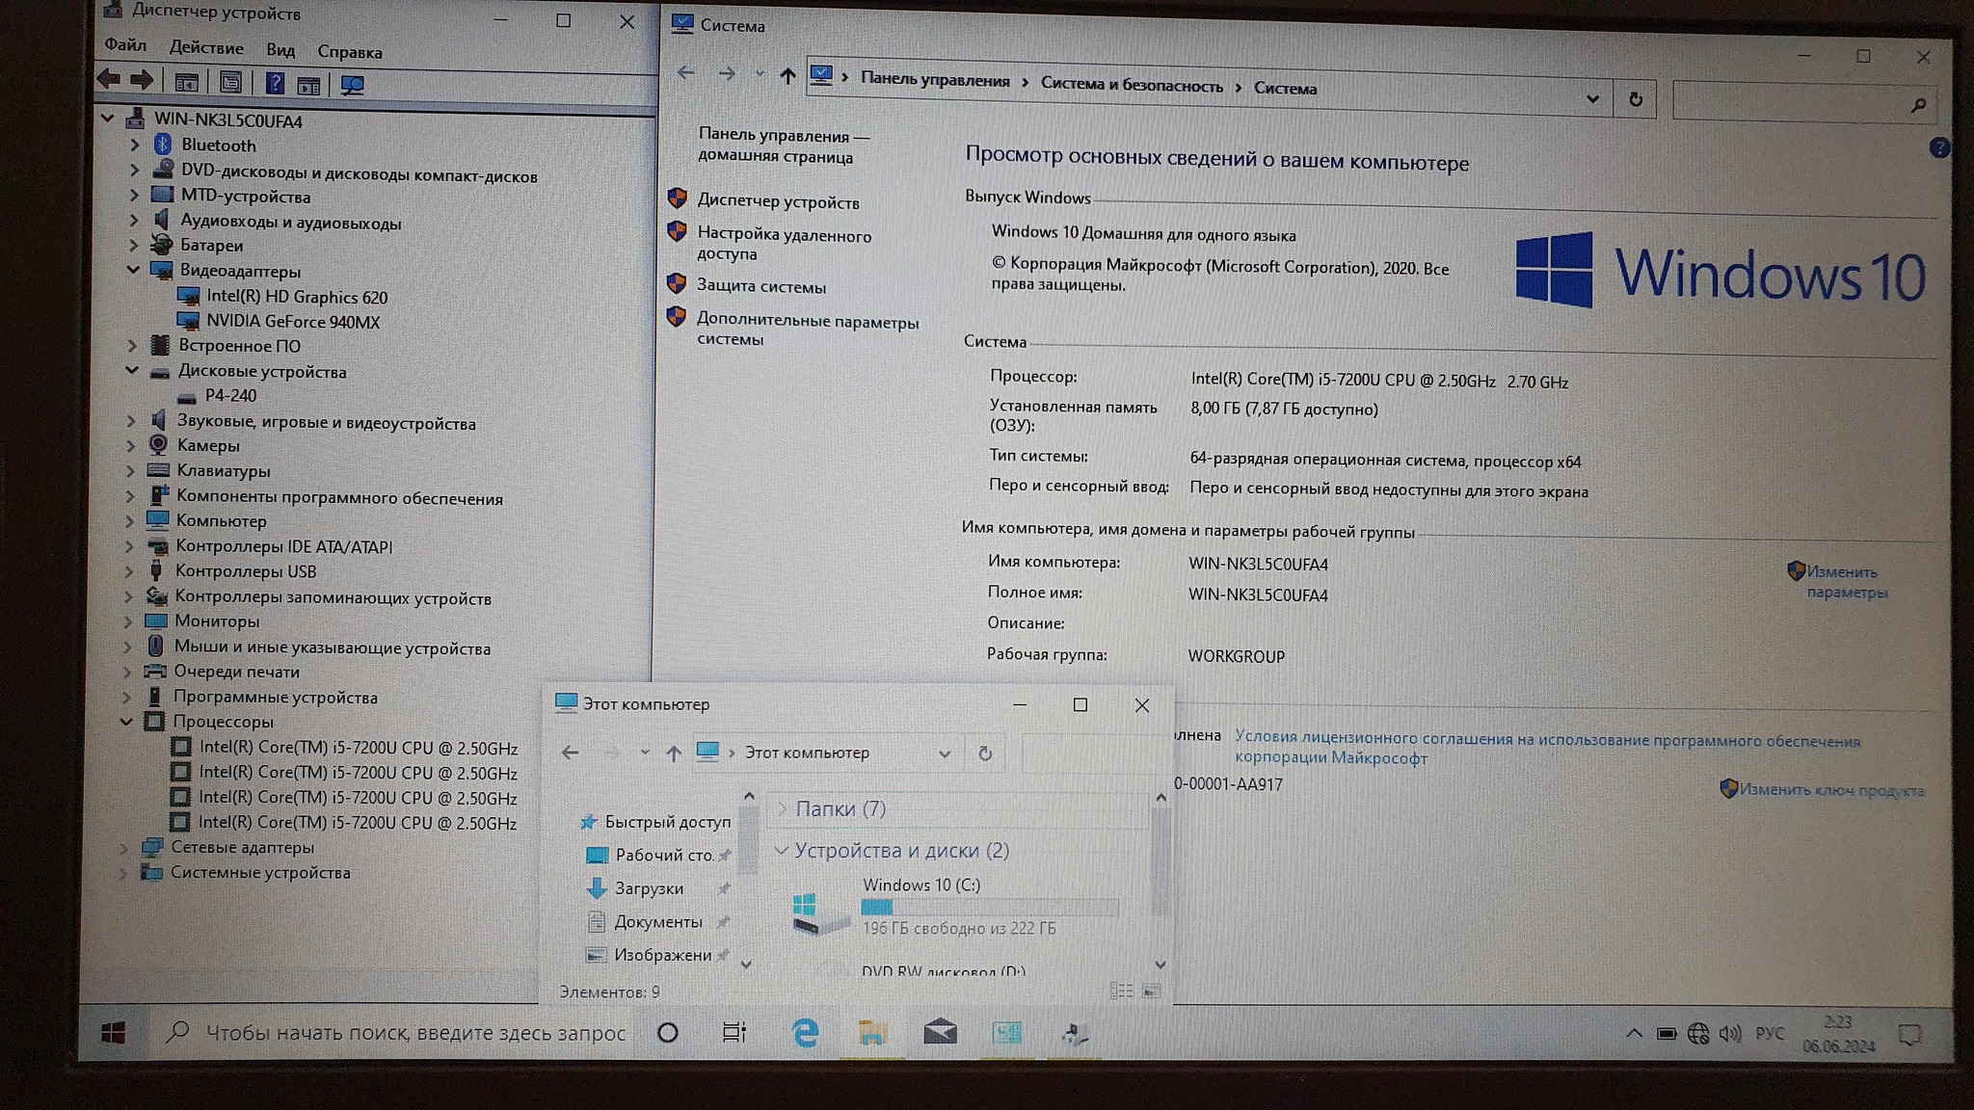Image resolution: width=1974 pixels, height=1110 pixels.
Task: Click Изменить ключ продукта link
Action: (1830, 790)
